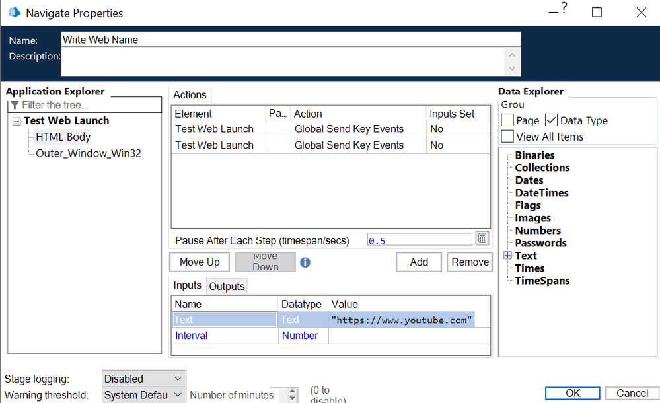The image size is (660, 403).
Task: Uncheck the Data Type checkbox
Action: (552, 120)
